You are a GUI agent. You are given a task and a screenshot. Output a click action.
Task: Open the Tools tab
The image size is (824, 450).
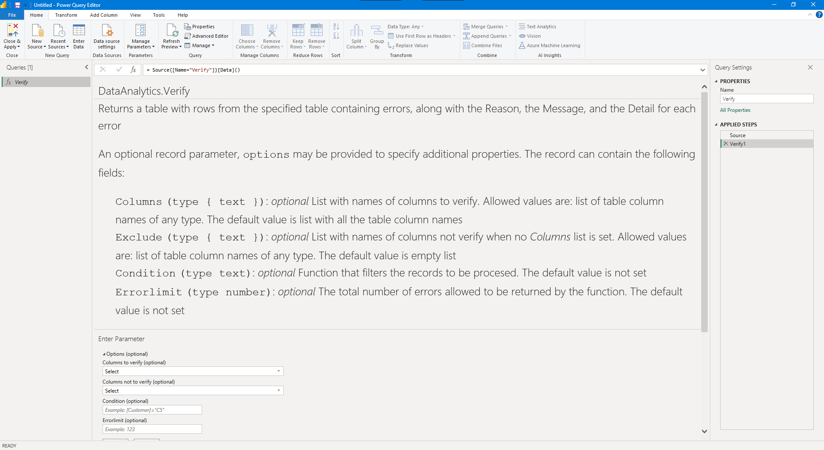(x=159, y=15)
